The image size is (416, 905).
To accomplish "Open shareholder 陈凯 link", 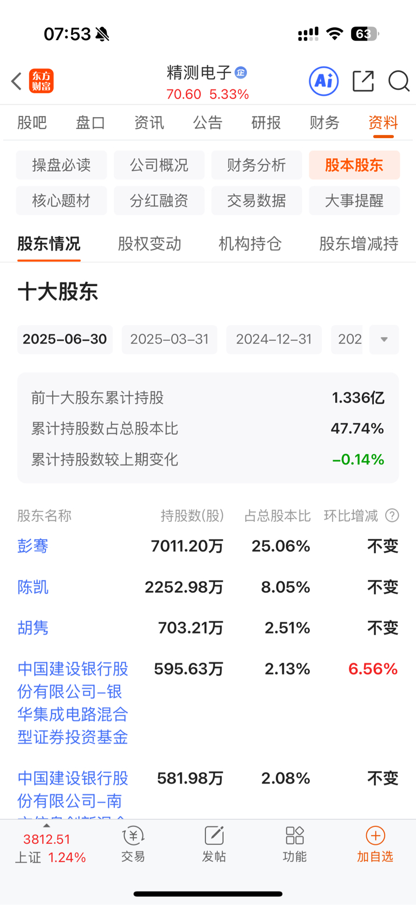I will (33, 587).
